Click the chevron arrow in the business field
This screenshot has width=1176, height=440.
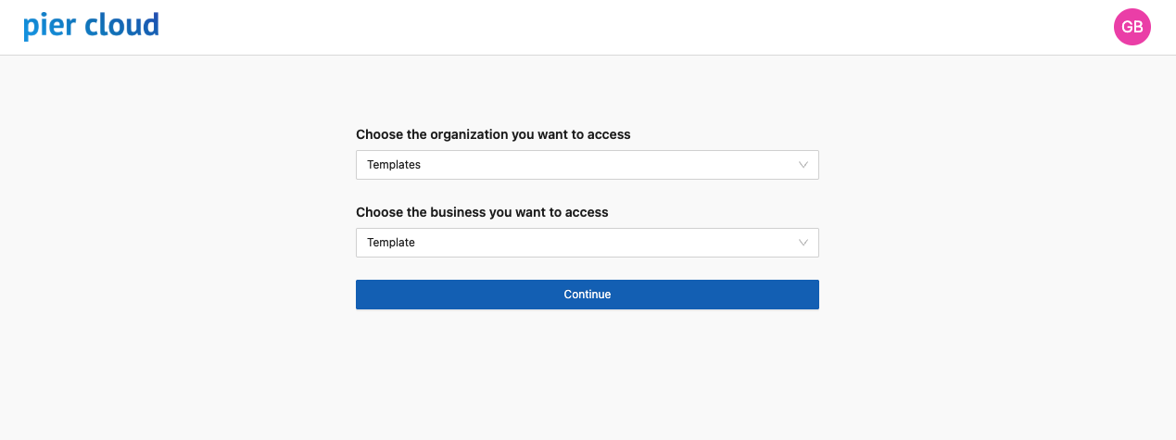click(x=803, y=243)
